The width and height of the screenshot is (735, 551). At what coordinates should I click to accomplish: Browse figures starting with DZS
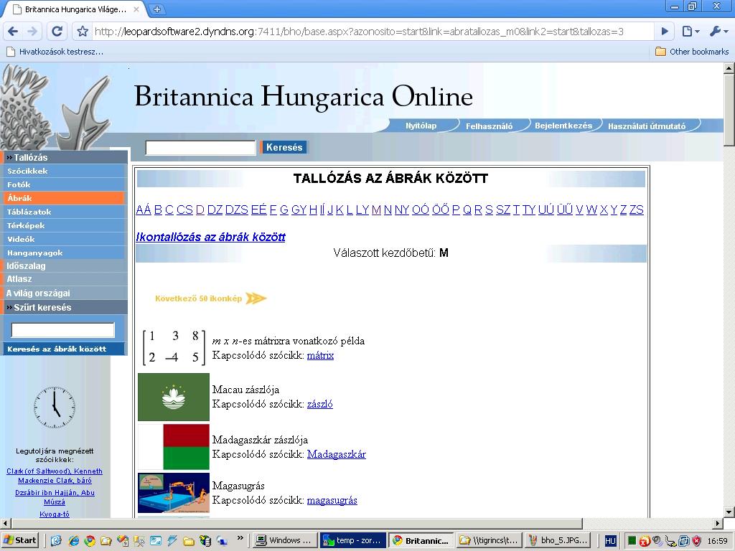[x=236, y=209]
